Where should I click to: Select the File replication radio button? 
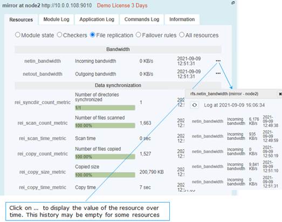[x=92, y=35]
